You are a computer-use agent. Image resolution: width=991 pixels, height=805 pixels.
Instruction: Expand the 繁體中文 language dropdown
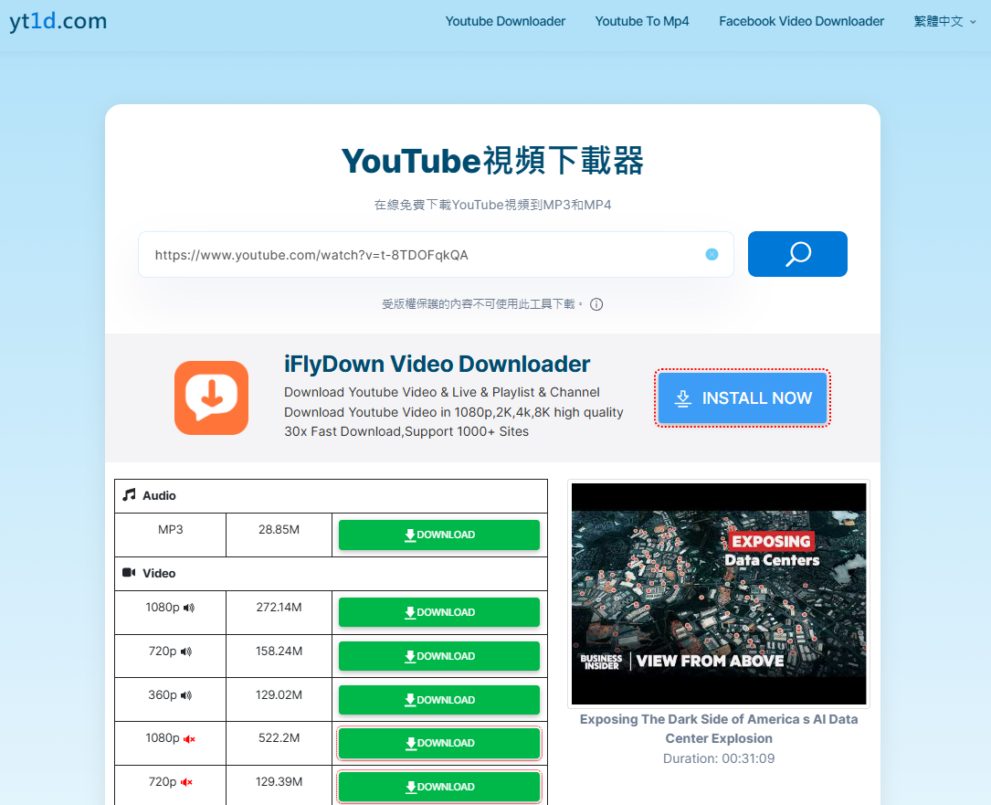944,22
